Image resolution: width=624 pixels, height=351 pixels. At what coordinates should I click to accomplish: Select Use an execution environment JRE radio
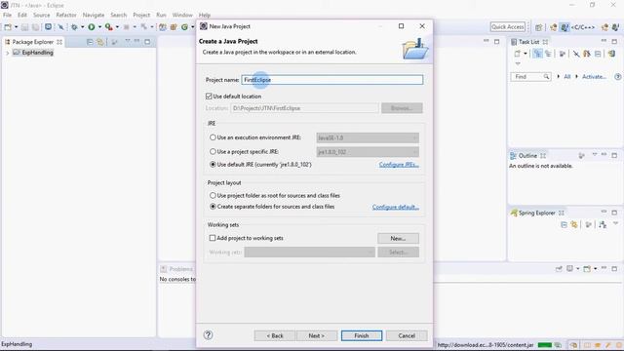click(x=213, y=137)
